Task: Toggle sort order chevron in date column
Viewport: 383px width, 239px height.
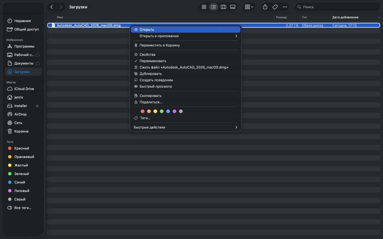Action: pyautogui.click(x=379, y=17)
